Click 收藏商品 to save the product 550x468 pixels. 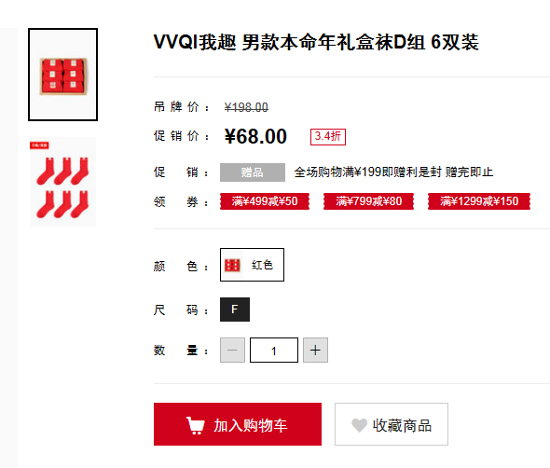pos(392,424)
